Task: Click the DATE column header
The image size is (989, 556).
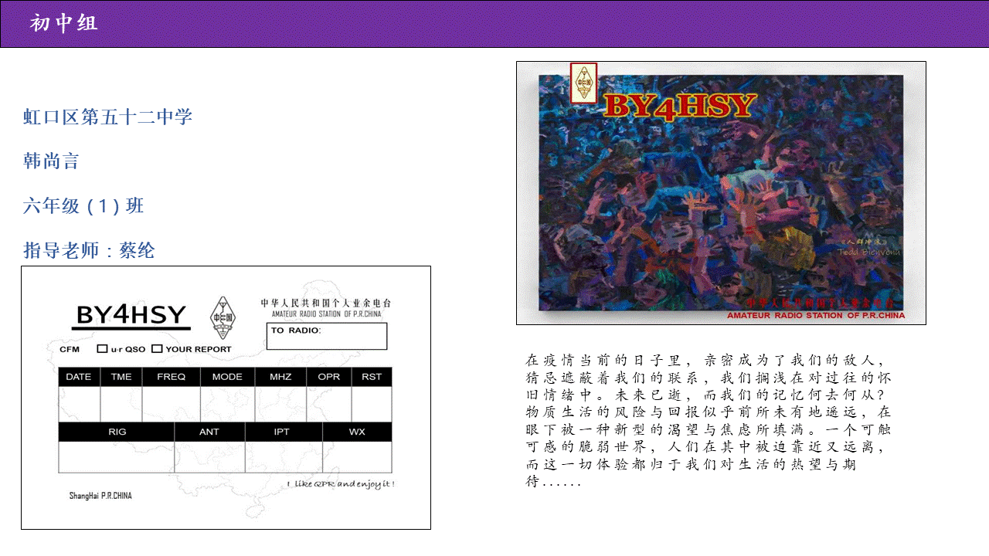Action: 79,377
